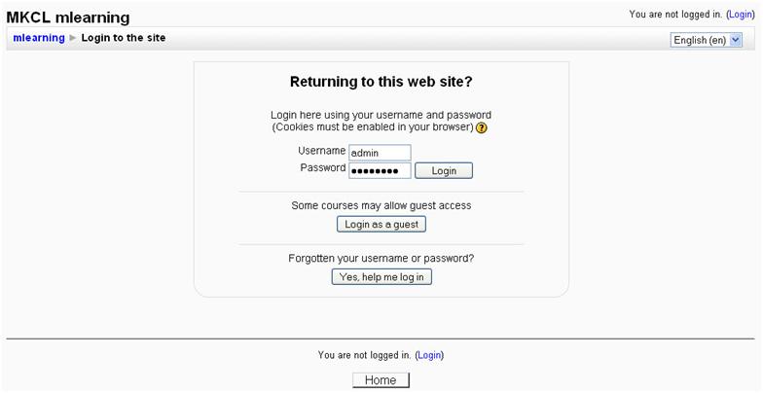This screenshot has width=763, height=393.
Task: Click the 'Login as a guest' button
Action: point(381,225)
